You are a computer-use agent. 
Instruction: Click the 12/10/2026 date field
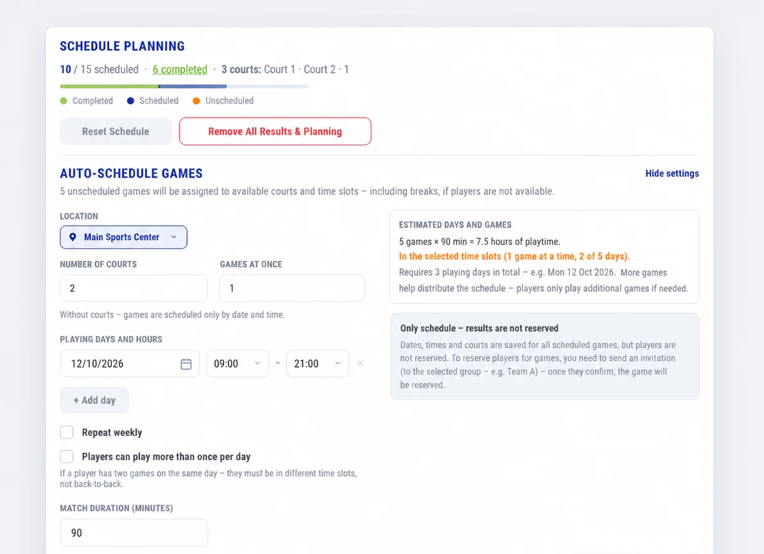click(130, 363)
